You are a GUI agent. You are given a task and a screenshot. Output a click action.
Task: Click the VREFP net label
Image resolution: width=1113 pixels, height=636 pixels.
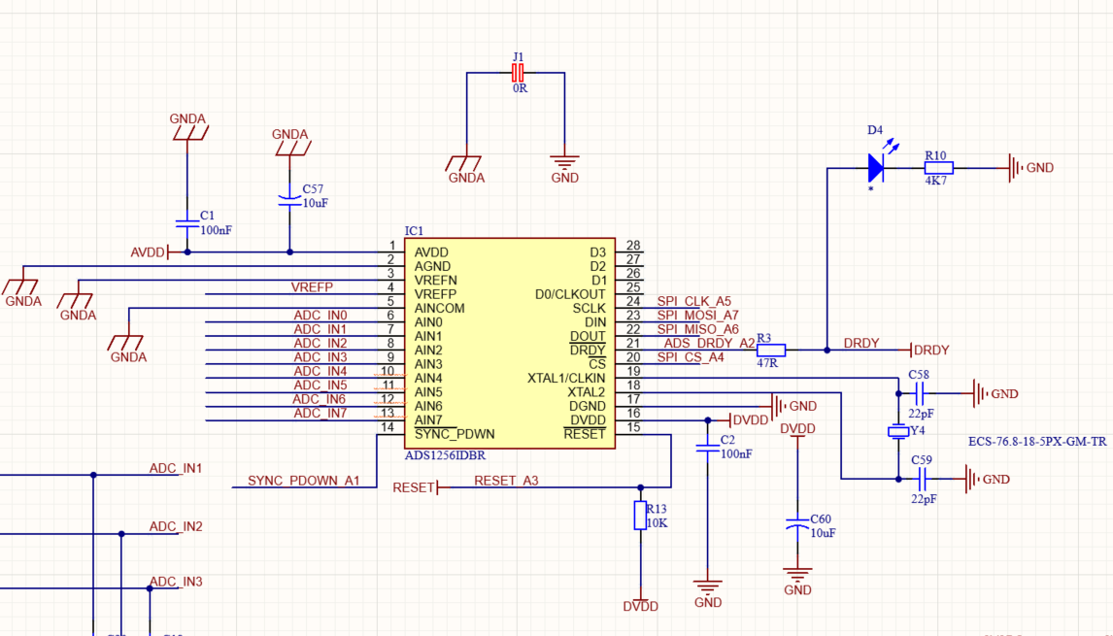312,286
